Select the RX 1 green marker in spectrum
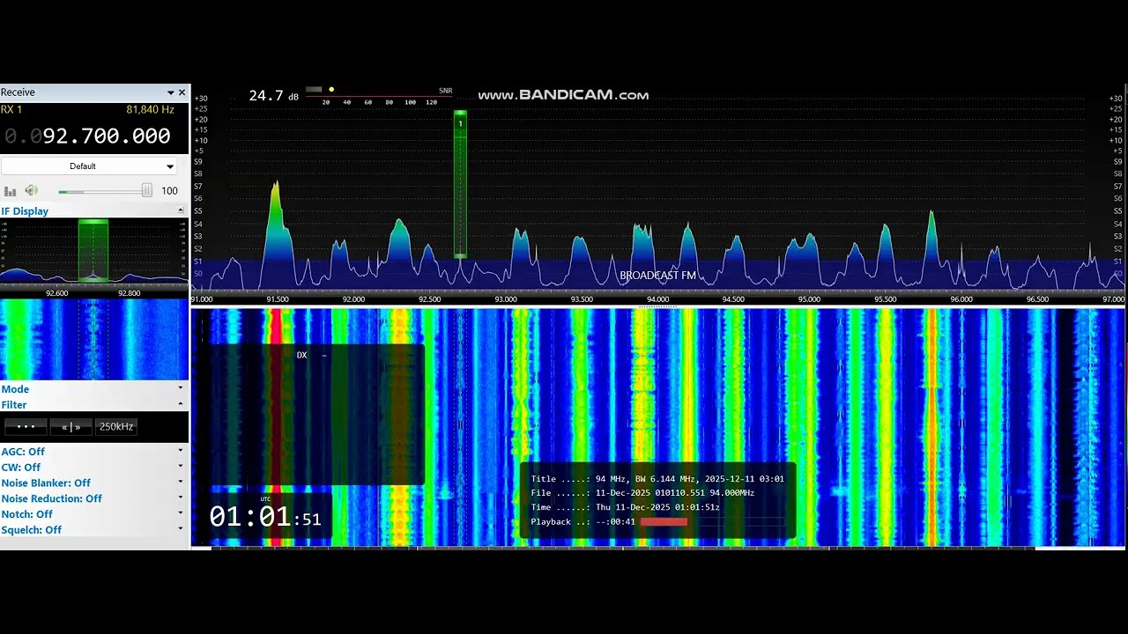This screenshot has height=634, width=1128. pyautogui.click(x=460, y=184)
